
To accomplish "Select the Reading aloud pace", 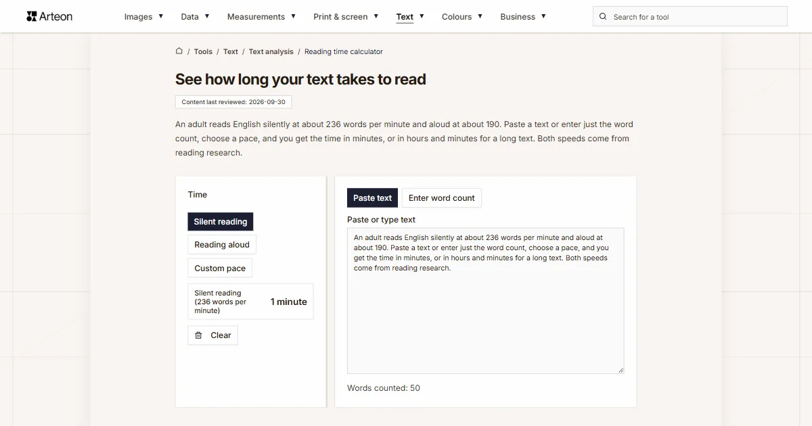I will 222,245.
